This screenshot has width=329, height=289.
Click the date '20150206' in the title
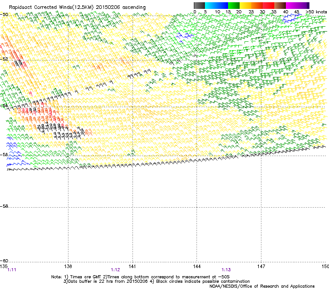click(x=108, y=8)
